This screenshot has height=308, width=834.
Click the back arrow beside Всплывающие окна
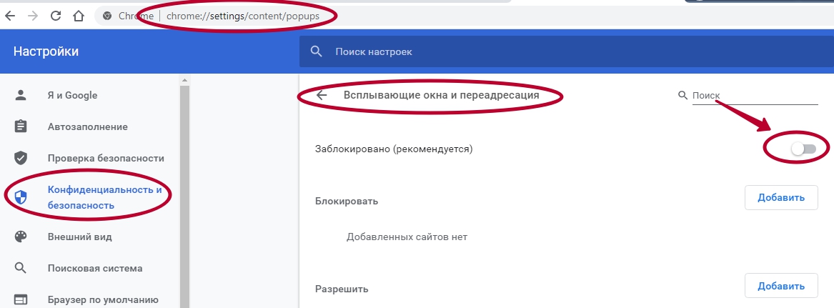[322, 96]
